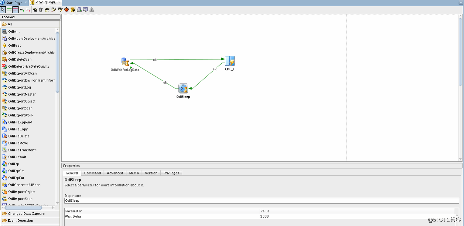This screenshot has height=226, width=464.
Task: Click the Wait Delay value cell 1000
Action: [357, 216]
